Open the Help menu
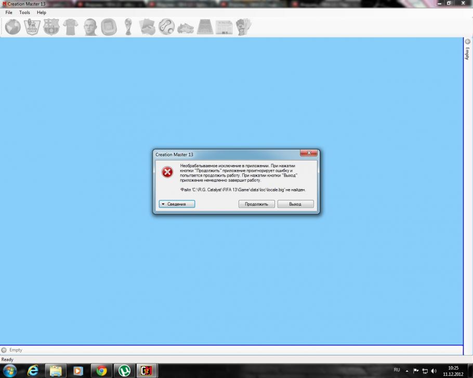Image resolution: width=473 pixels, height=378 pixels. pyautogui.click(x=42, y=12)
